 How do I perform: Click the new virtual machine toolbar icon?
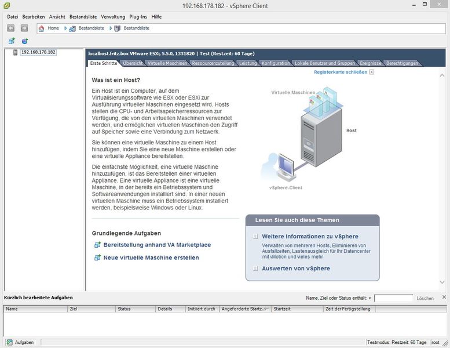(12, 41)
